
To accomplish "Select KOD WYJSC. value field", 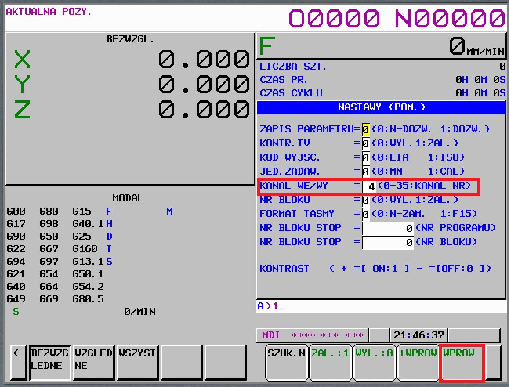I will [x=365, y=158].
